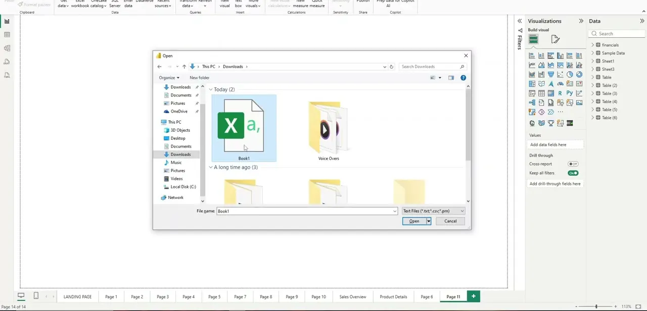647x311 pixels.
Task: Switch to Product Details page tab
Action: click(x=393, y=297)
